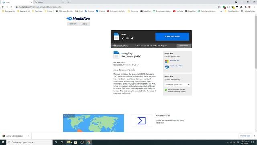The height and width of the screenshot is (145, 257).
Task: Open the Apache OpenOffice link
Action: (x=177, y=66)
